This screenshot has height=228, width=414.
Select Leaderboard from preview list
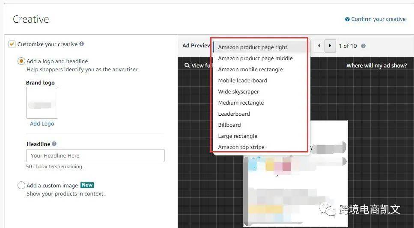click(234, 114)
